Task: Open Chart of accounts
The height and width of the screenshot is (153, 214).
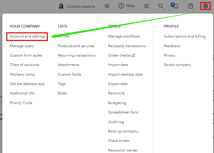Action: (x=25, y=65)
